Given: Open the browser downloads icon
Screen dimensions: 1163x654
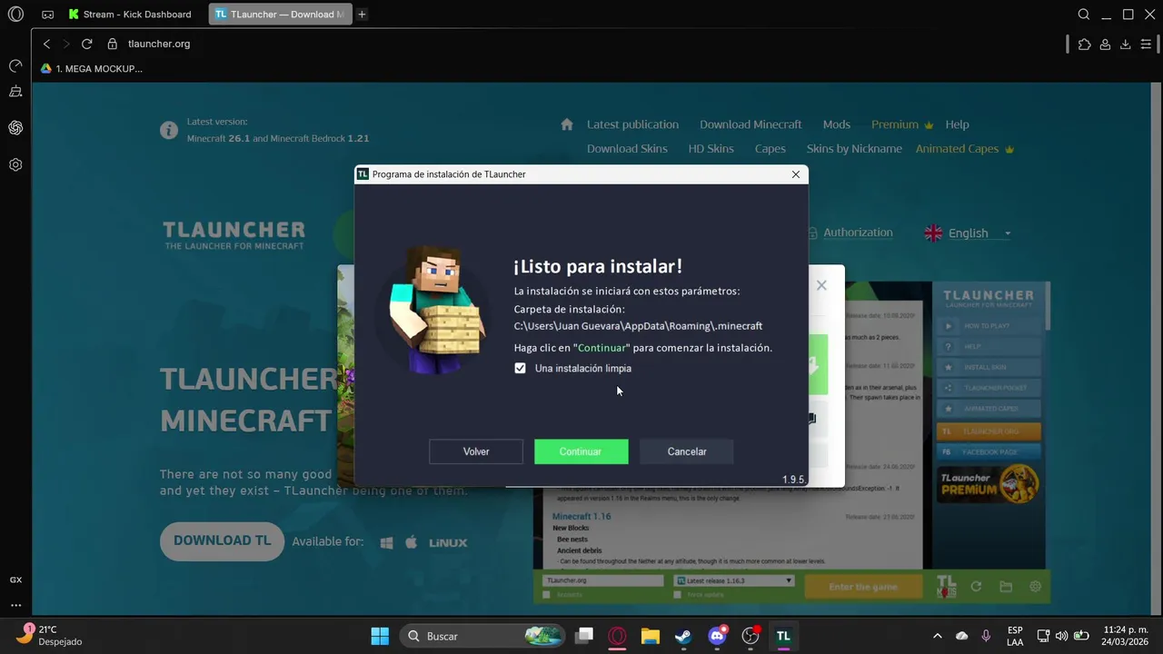Looking at the screenshot, I should click(1125, 44).
